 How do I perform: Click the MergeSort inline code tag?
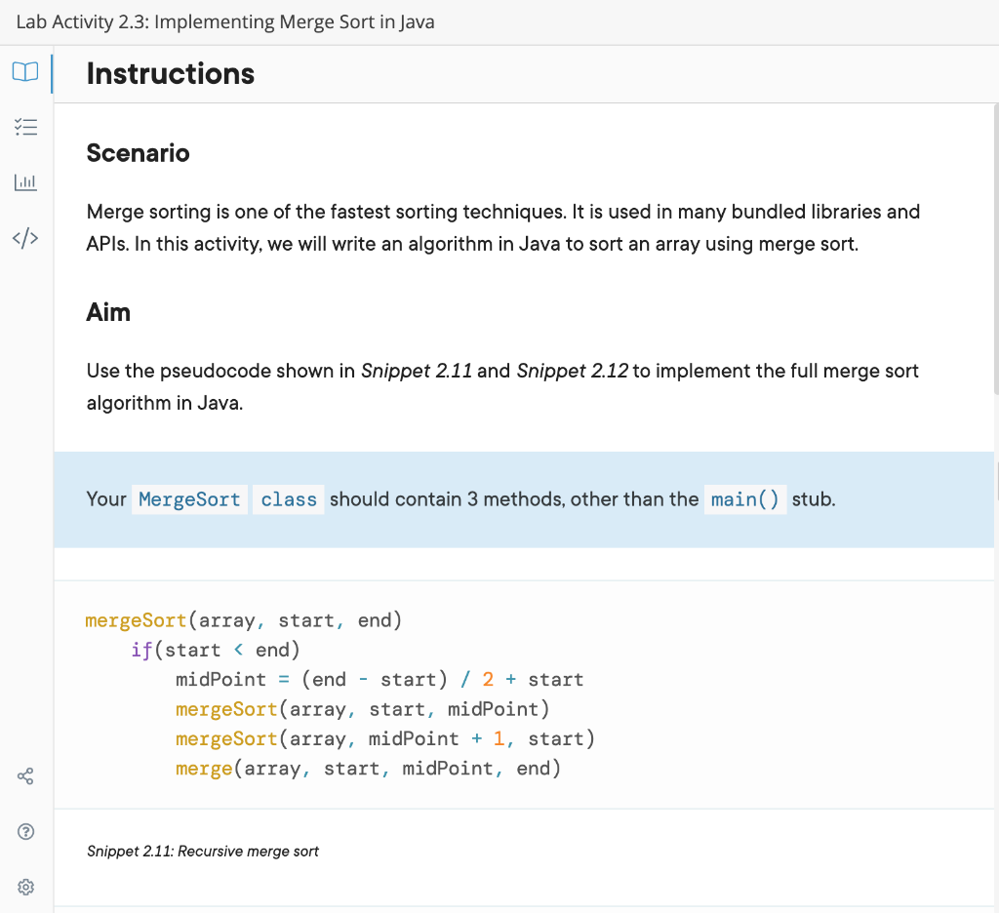point(189,499)
